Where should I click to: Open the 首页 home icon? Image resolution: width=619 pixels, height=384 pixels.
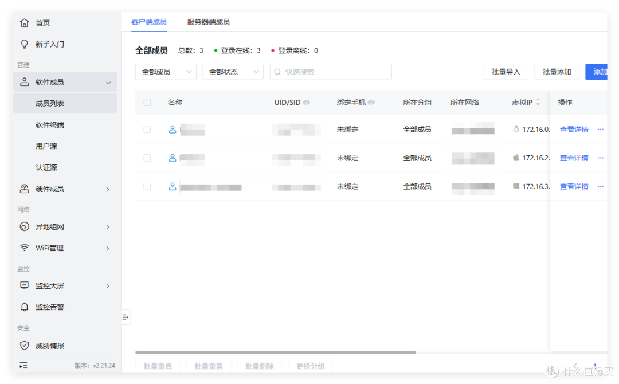pos(25,23)
